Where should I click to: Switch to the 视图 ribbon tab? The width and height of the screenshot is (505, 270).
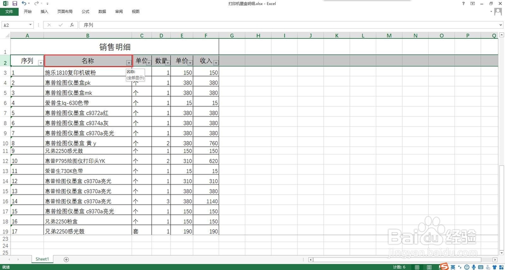click(x=135, y=12)
